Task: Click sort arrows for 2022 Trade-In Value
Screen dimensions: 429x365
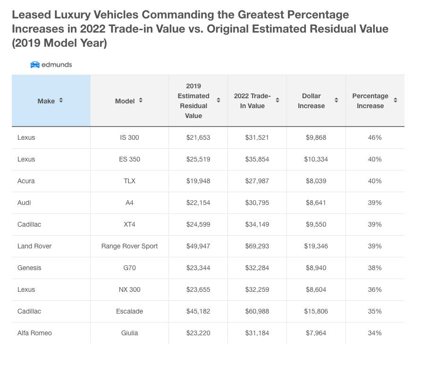Action: (277, 101)
